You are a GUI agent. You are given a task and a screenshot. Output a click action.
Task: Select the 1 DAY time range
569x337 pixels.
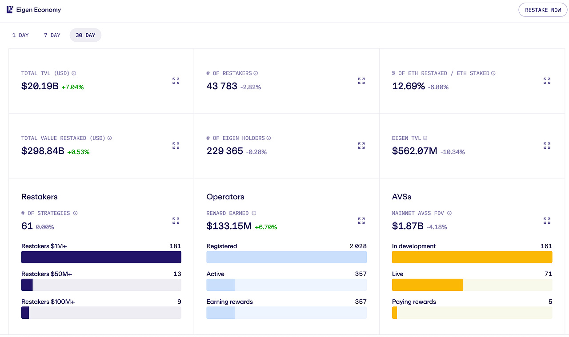20,35
